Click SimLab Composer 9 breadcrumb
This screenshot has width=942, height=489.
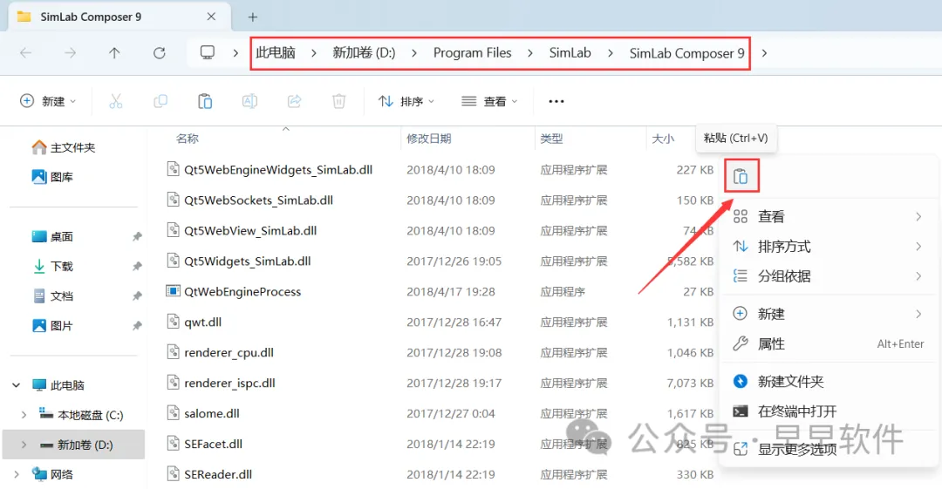click(686, 53)
